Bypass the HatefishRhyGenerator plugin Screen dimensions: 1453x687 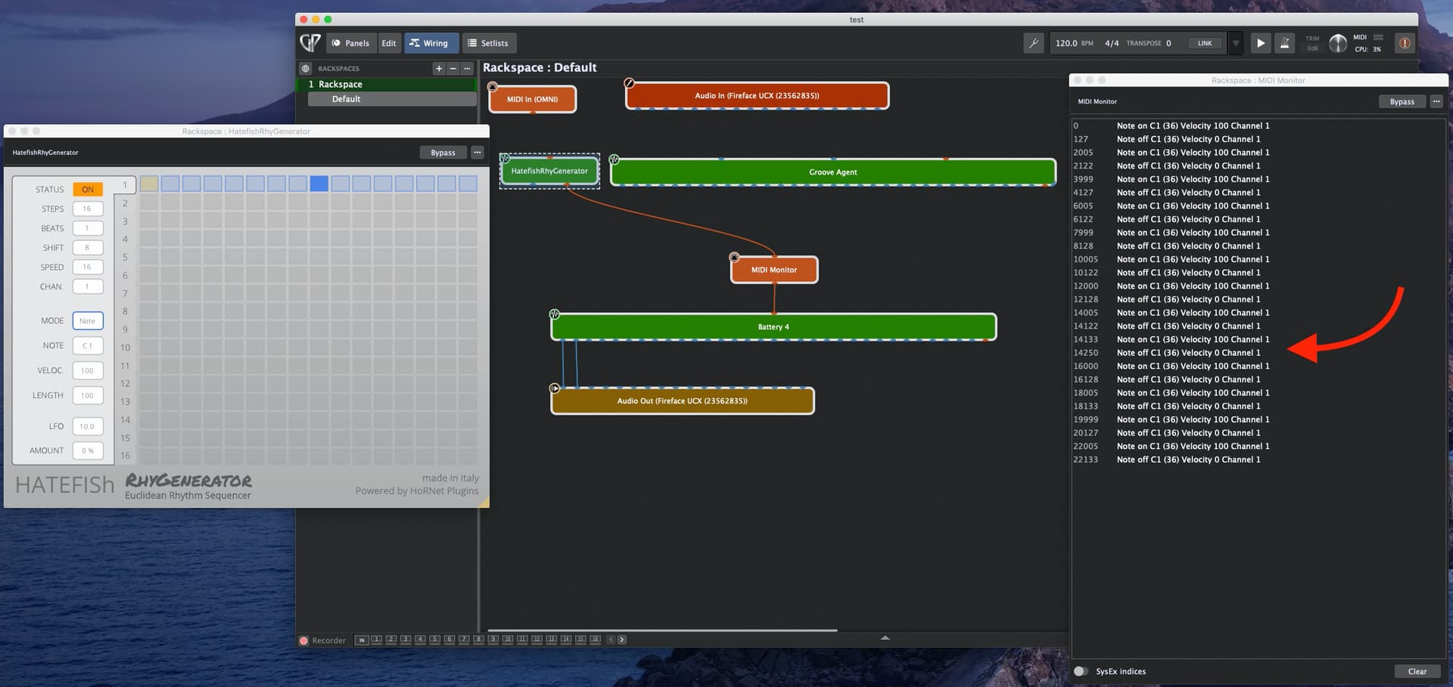click(x=443, y=152)
